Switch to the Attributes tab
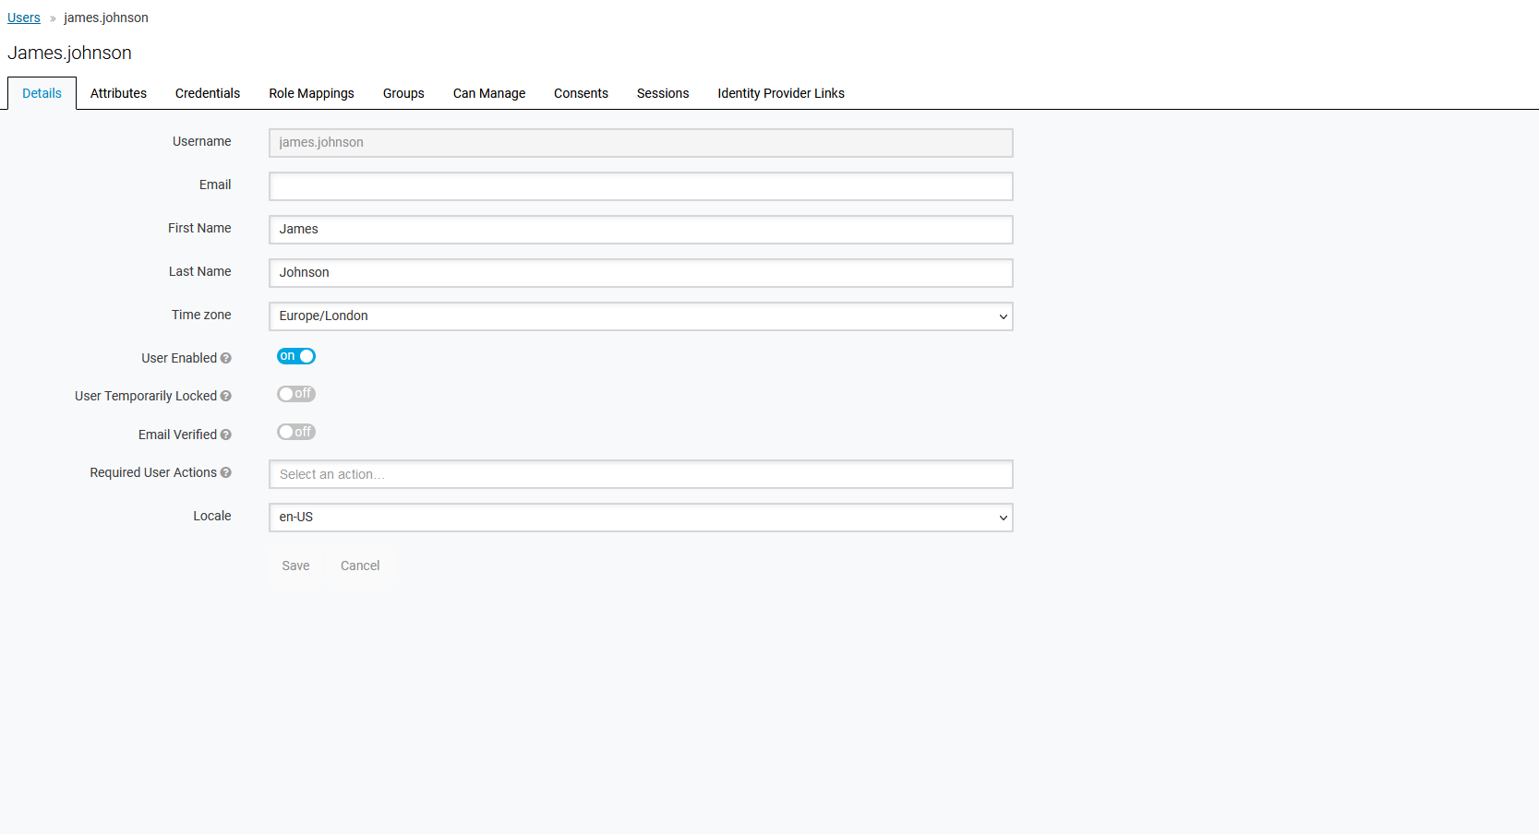 118,93
